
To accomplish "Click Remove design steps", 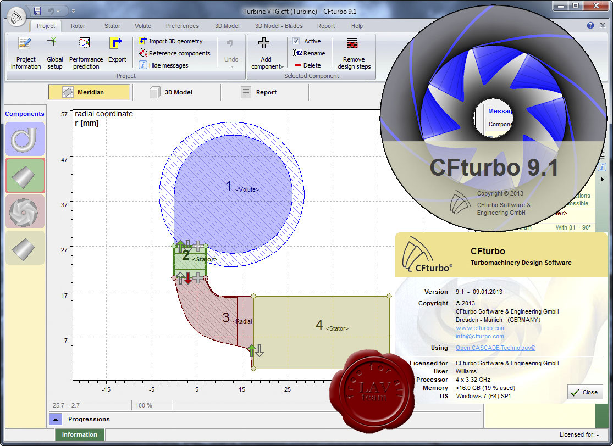I will pos(354,53).
